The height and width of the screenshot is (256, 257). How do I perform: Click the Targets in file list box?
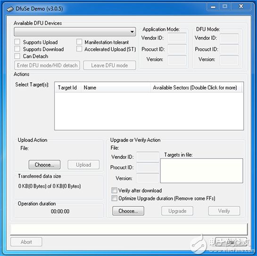[201, 171]
